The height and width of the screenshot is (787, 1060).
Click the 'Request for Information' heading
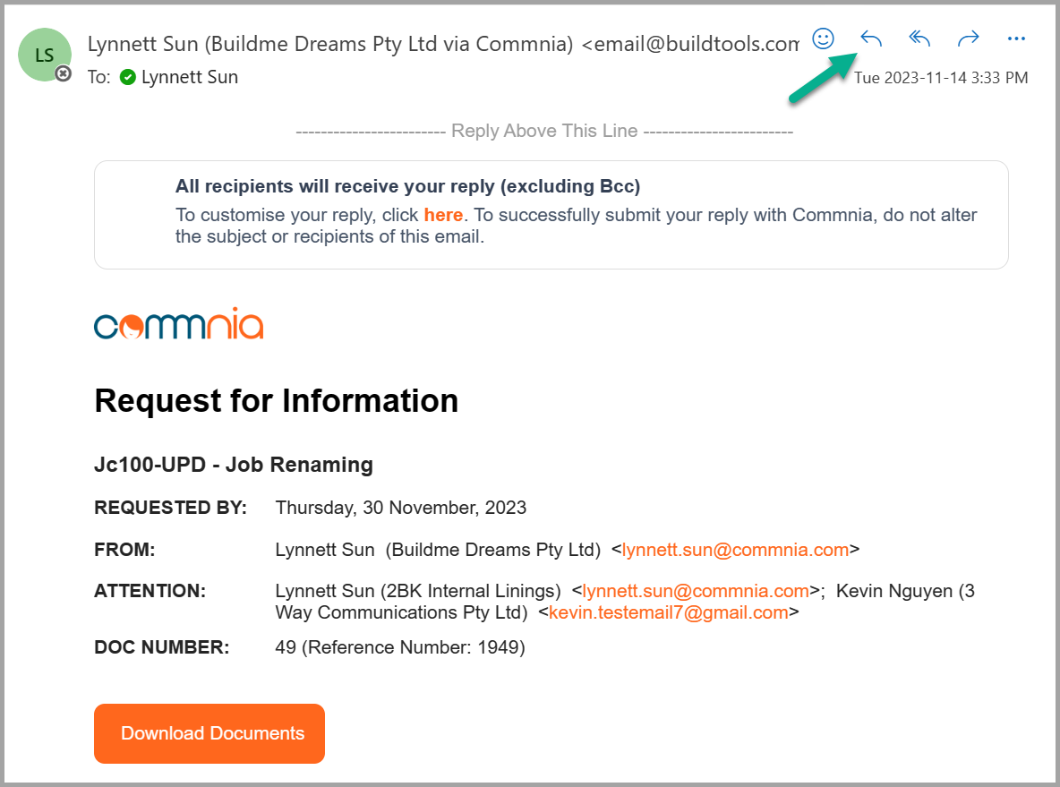(277, 400)
